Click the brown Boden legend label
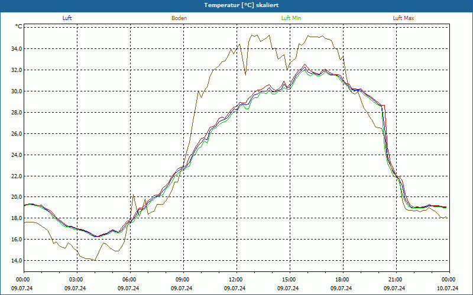 click(x=179, y=18)
